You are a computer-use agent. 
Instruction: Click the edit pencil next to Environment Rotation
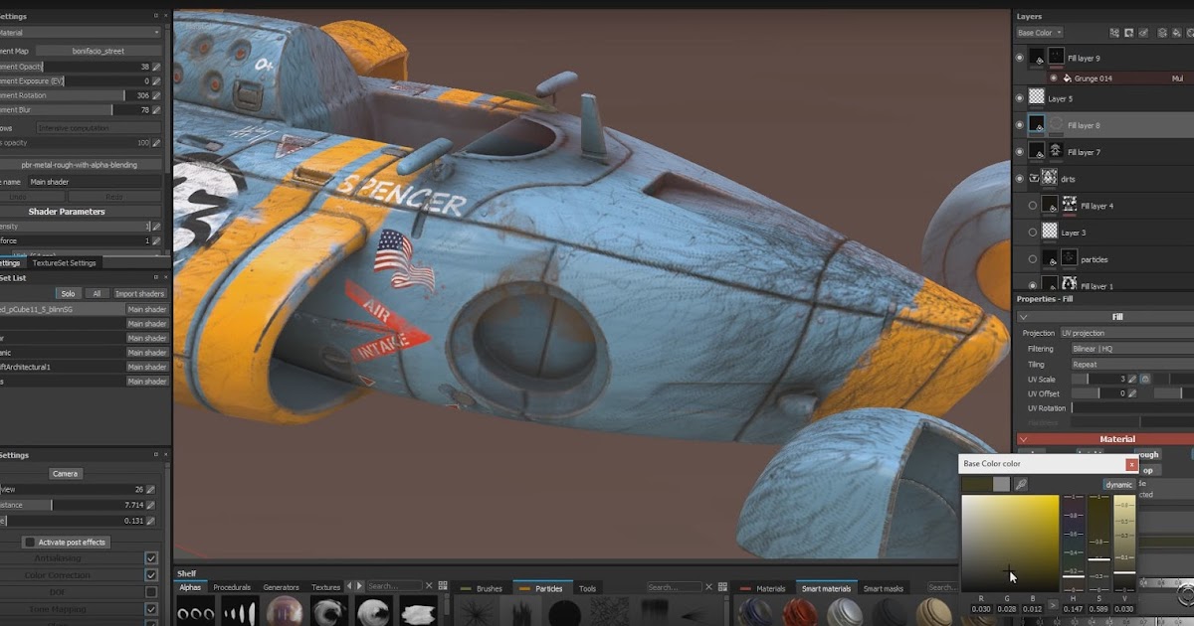click(x=157, y=95)
